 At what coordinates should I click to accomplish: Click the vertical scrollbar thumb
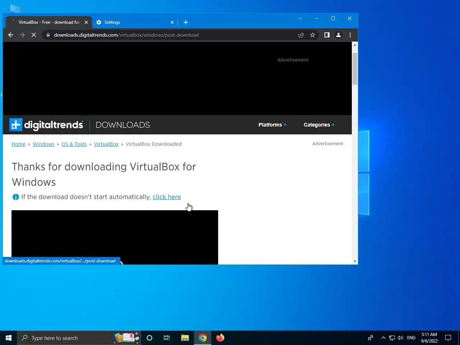click(x=355, y=69)
